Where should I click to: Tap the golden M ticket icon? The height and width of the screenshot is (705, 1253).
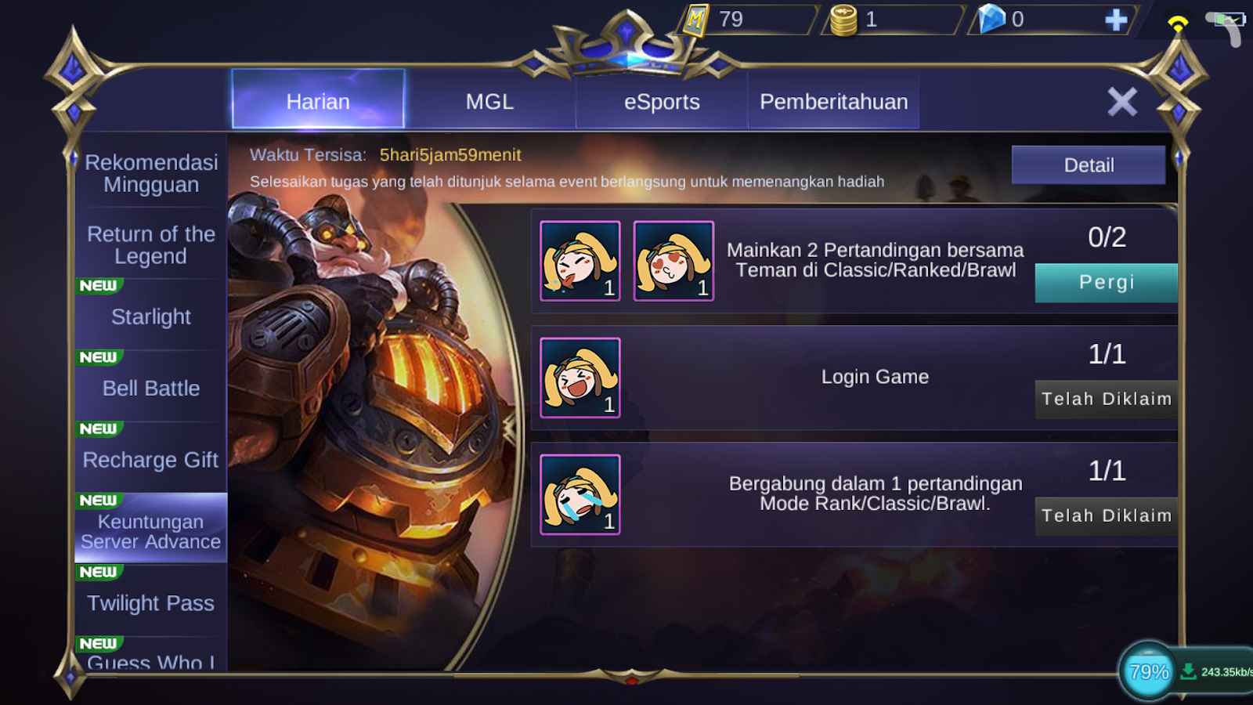[x=695, y=20]
